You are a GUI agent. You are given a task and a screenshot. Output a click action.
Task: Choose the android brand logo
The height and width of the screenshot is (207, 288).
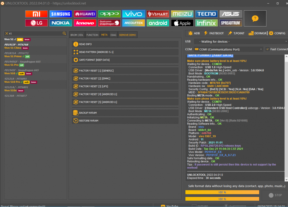[x=158, y=23]
